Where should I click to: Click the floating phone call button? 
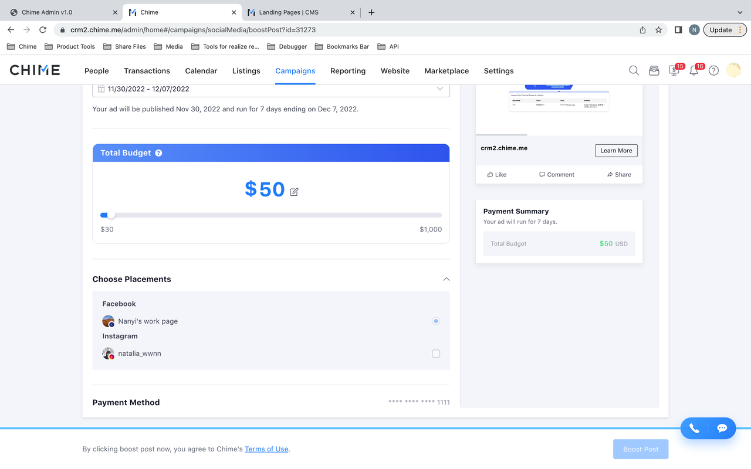(694, 429)
